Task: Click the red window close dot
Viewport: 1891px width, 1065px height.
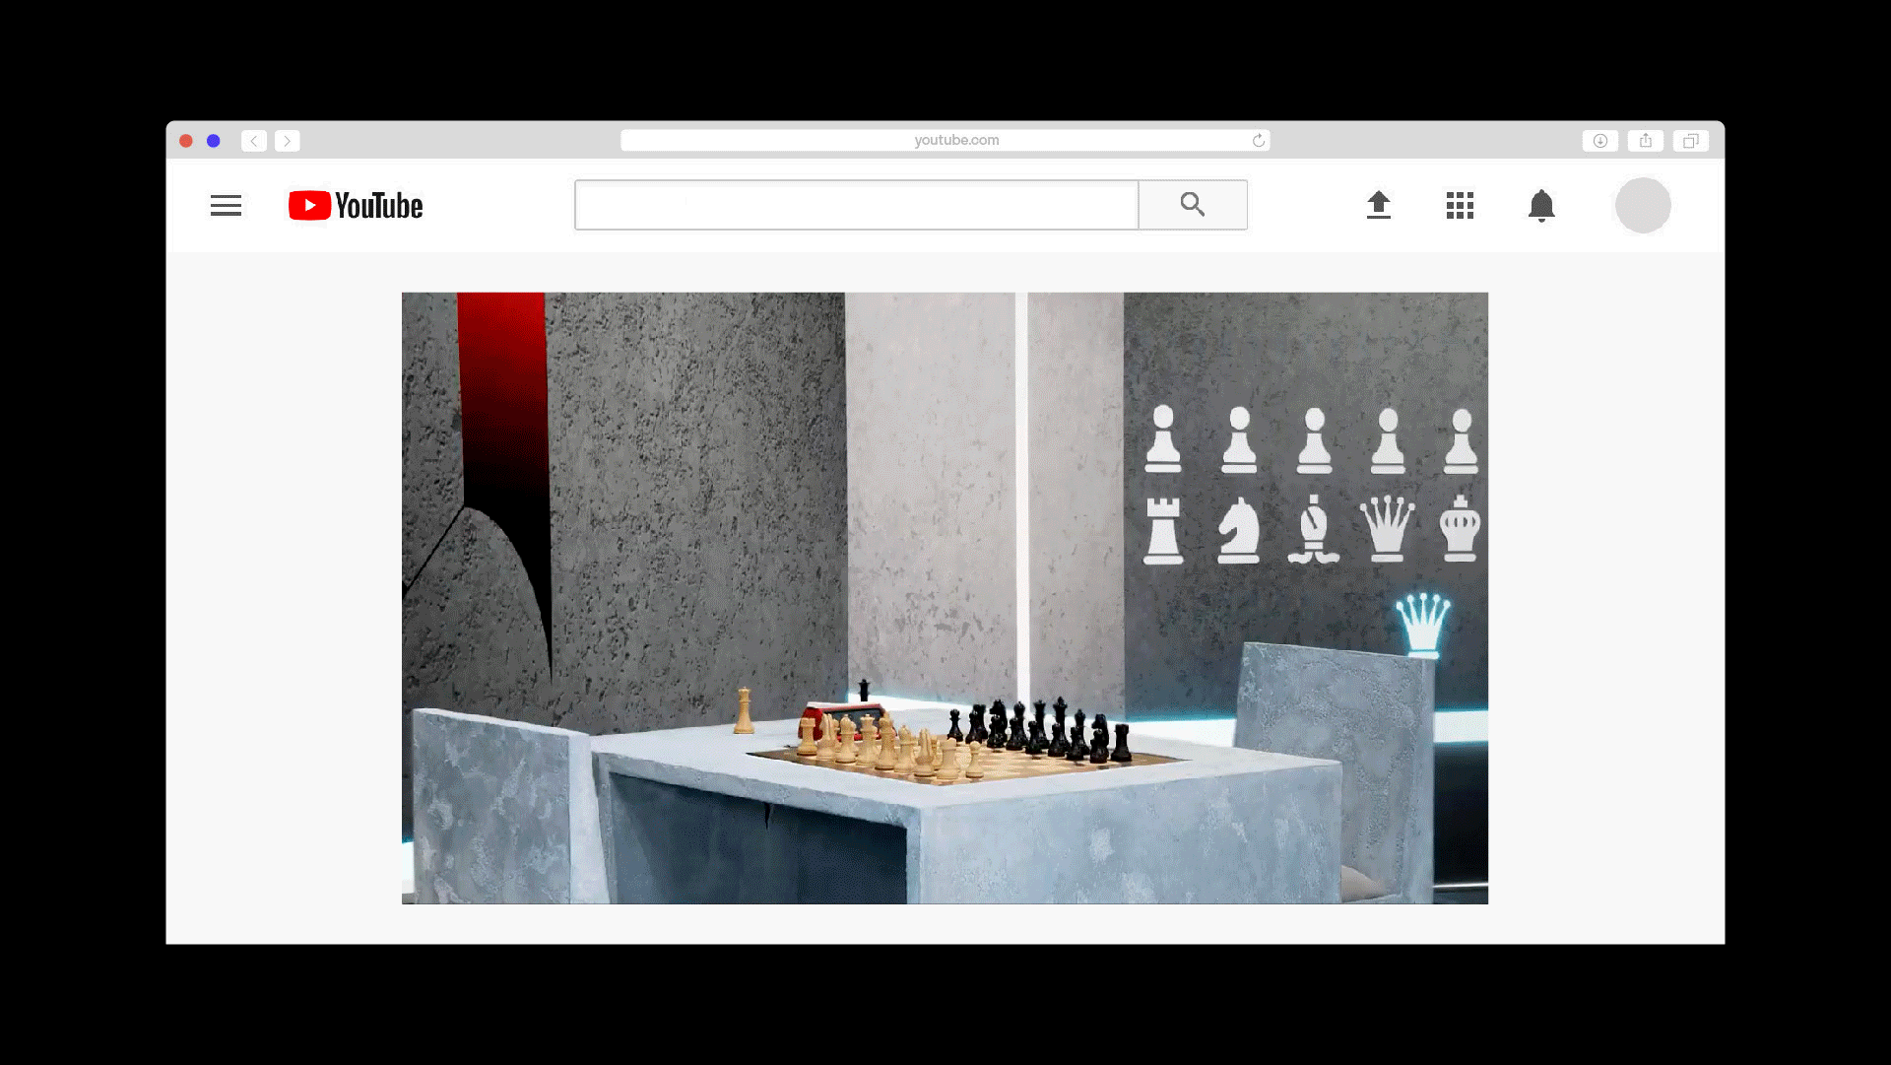Action: (186, 141)
